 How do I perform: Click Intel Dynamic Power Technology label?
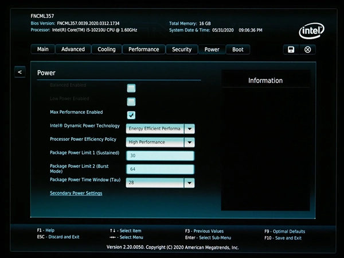point(85,126)
